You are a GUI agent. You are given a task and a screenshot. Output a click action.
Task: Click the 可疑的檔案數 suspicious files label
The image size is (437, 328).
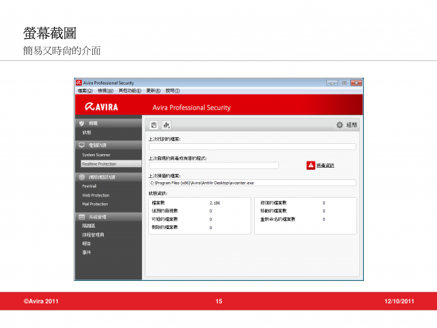(165, 219)
